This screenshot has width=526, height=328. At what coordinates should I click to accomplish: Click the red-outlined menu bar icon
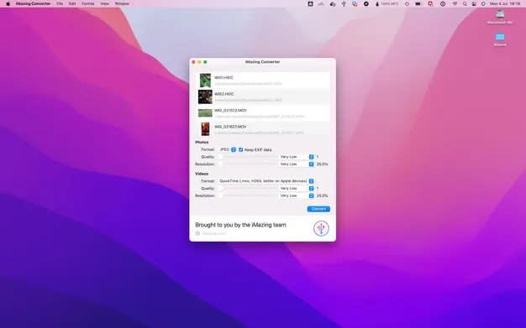point(430,3)
